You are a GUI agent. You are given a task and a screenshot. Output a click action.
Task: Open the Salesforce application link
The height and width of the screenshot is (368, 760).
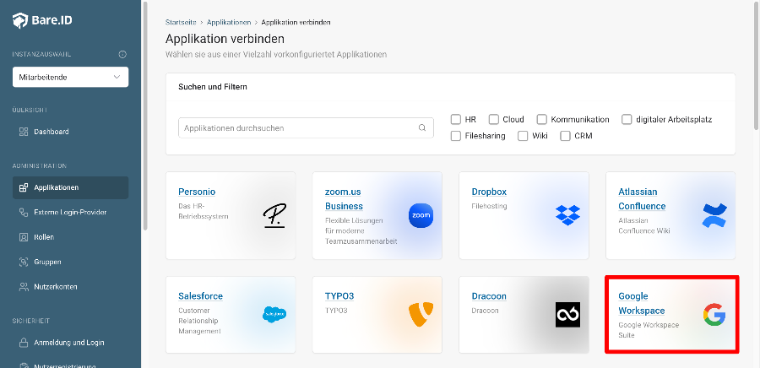click(x=201, y=296)
